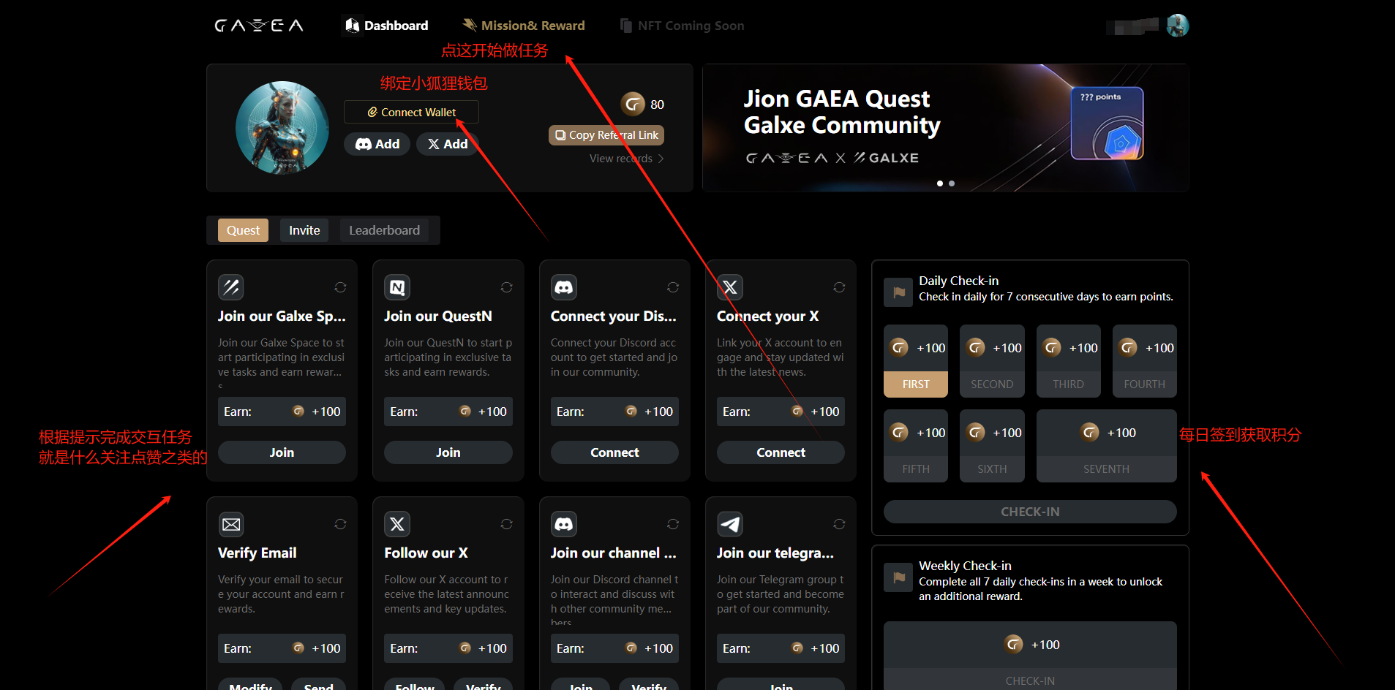Select the second carousel dot on the banner
The width and height of the screenshot is (1395, 690).
coord(952,183)
